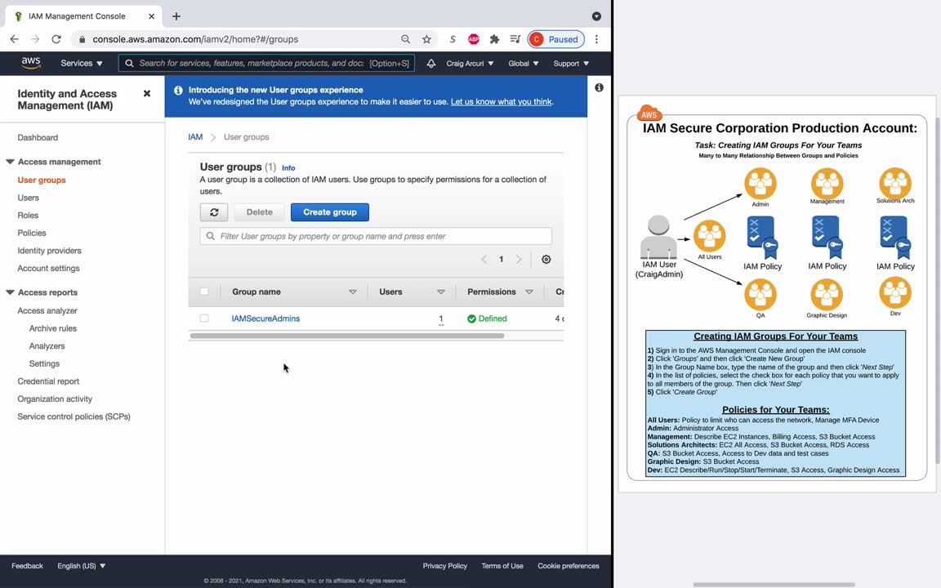Sort by Users column arrow
The image size is (941, 588).
coord(441,292)
